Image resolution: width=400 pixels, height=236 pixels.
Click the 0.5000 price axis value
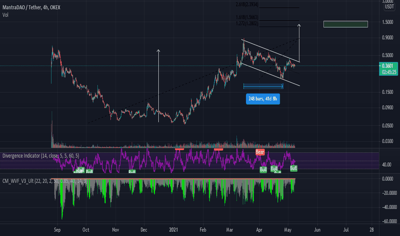pyautogui.click(x=388, y=55)
